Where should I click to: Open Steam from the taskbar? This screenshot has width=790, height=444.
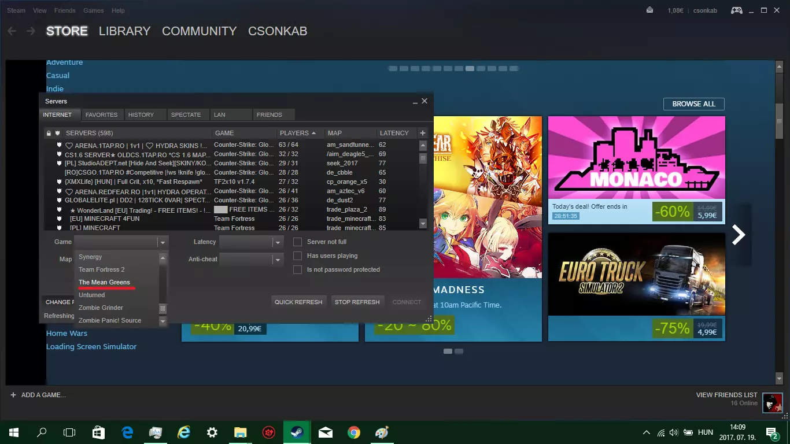coord(297,432)
